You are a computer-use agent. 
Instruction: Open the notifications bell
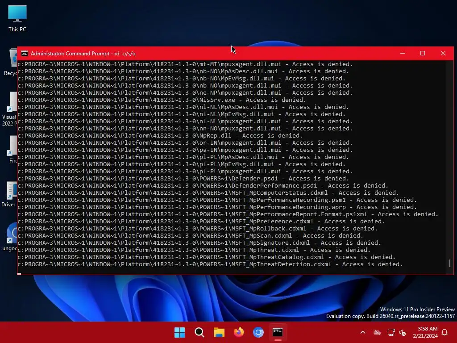point(445,332)
